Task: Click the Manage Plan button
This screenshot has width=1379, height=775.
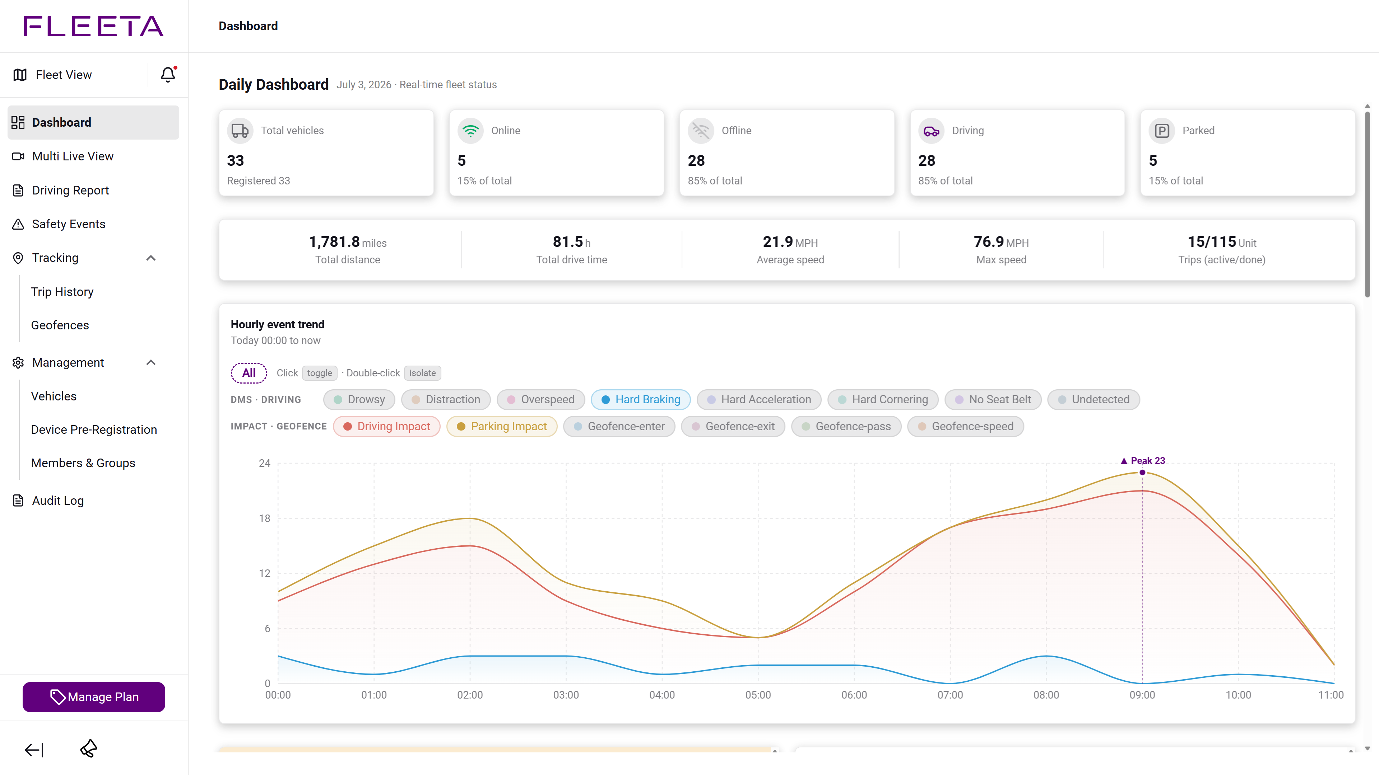Action: click(94, 697)
